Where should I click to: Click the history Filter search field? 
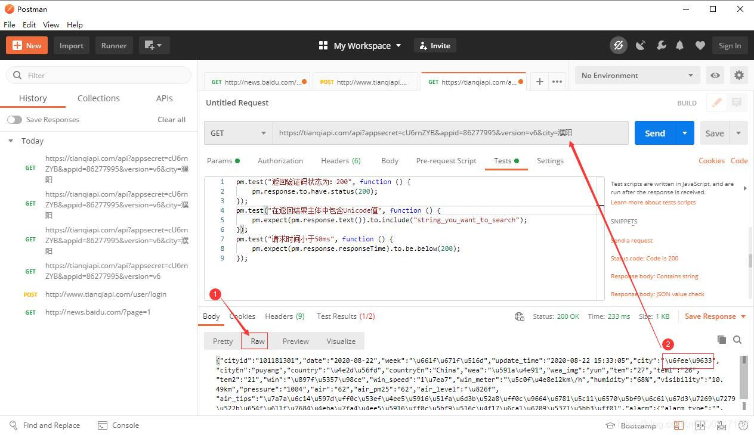(x=99, y=75)
